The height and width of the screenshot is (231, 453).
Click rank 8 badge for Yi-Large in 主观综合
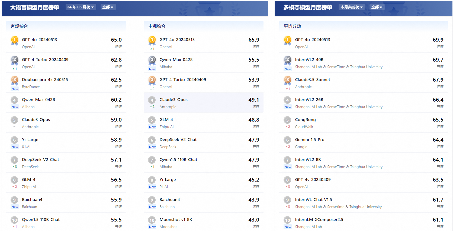[152, 180]
